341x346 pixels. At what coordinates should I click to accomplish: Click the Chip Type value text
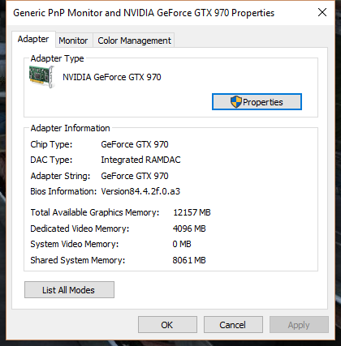tap(135, 144)
